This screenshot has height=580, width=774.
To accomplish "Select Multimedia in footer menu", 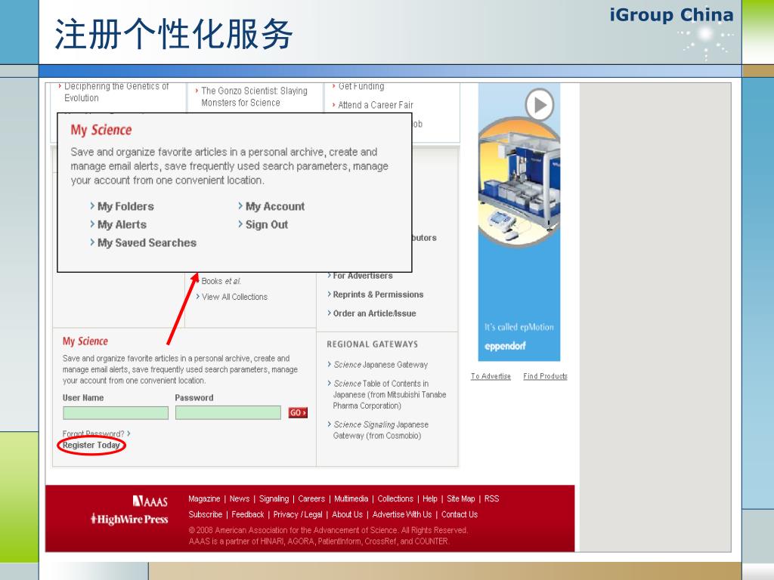I will point(351,498).
